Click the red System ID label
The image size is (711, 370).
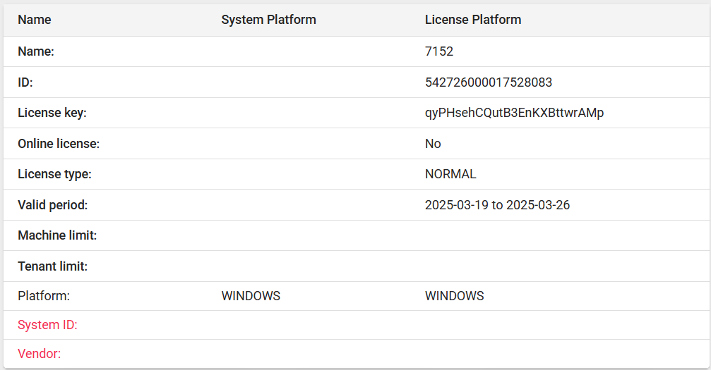coord(47,325)
